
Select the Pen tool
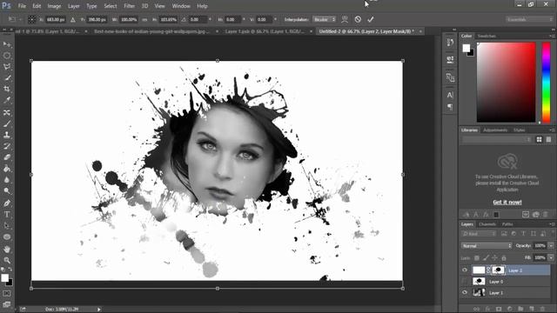tap(7, 203)
